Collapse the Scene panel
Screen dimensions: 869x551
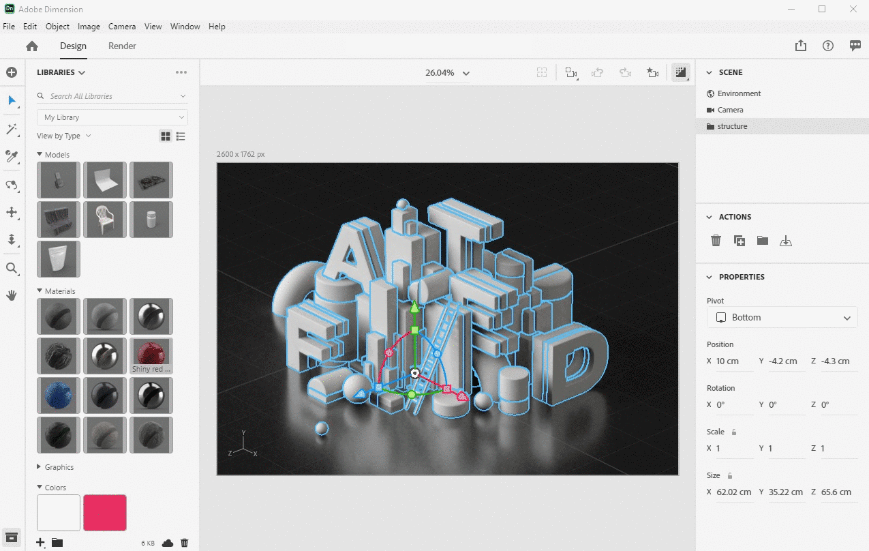point(709,72)
